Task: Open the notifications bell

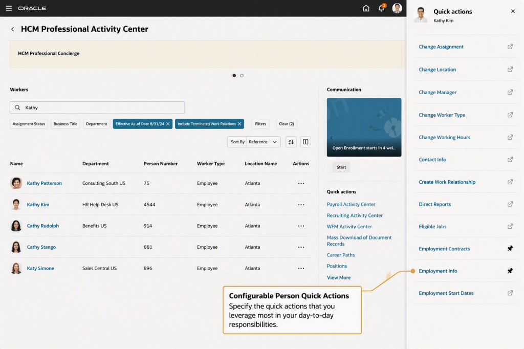Action: [x=381, y=8]
